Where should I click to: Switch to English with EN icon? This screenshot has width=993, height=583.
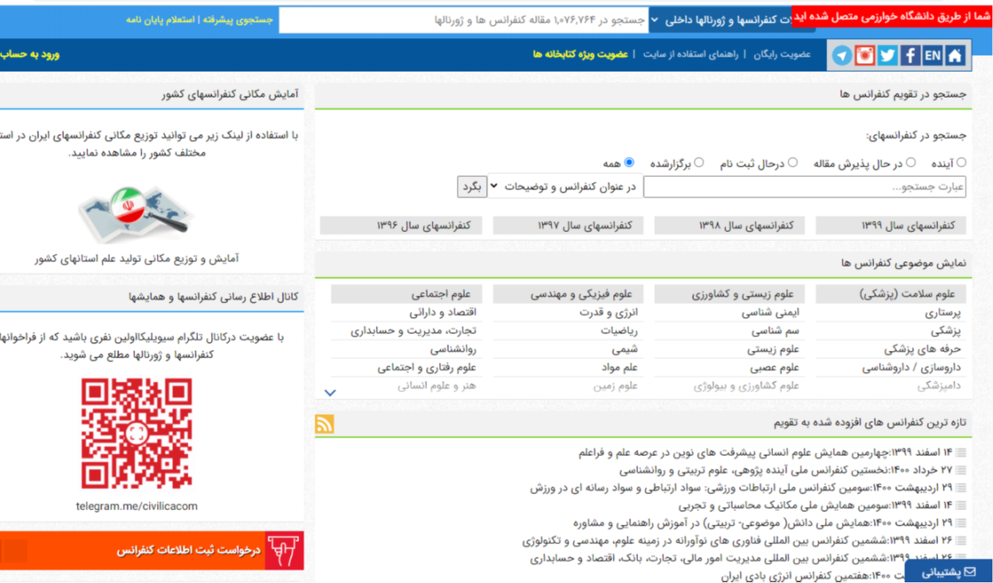click(x=932, y=55)
